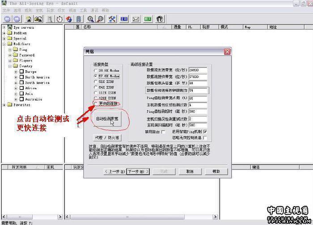
Task: Select the Players folder icon
Action: tap(16, 60)
